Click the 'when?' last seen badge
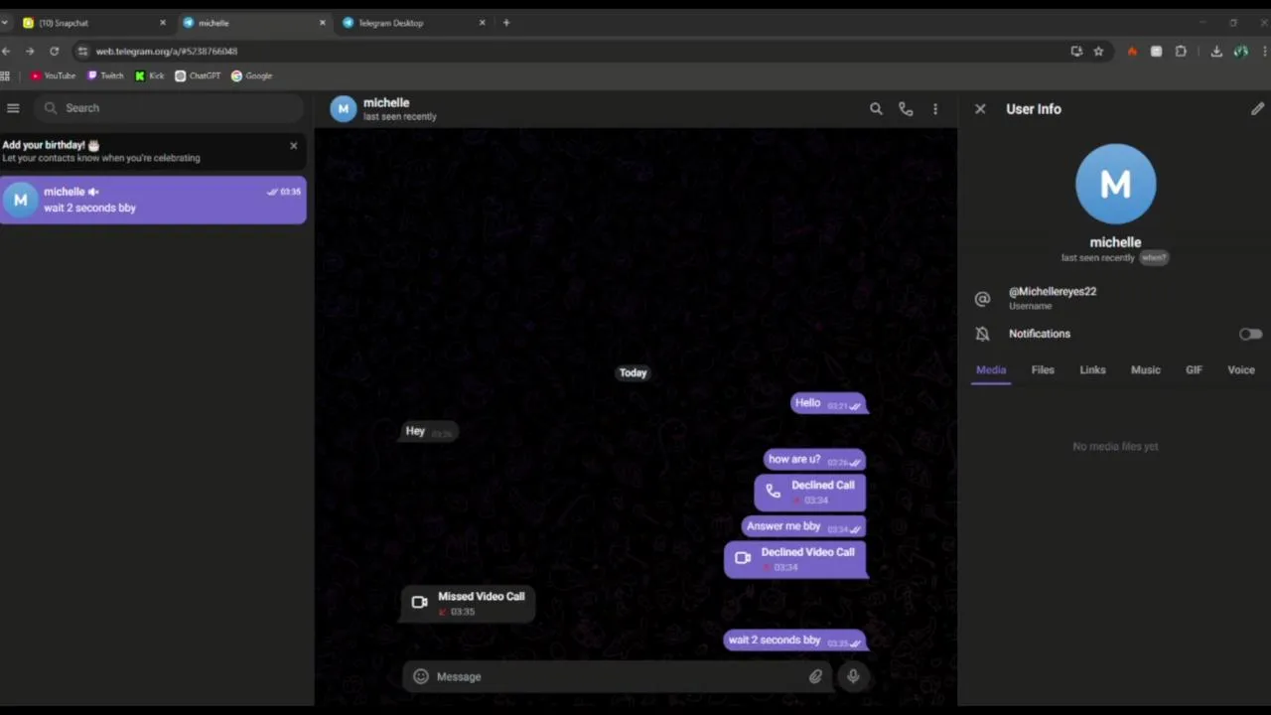 1154,257
